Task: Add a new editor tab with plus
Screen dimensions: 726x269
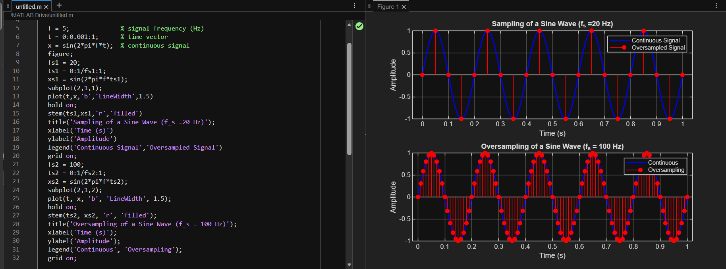Action: [x=59, y=5]
